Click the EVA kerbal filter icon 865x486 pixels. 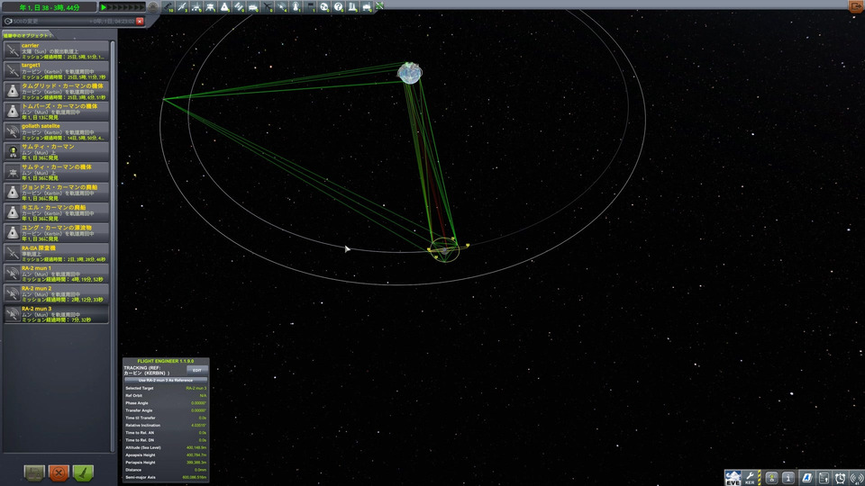click(296, 6)
